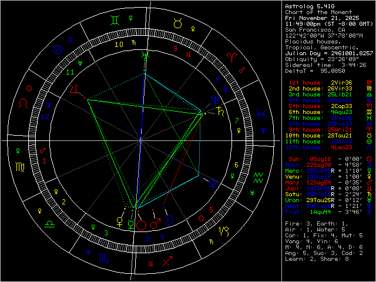This screenshot has height=282, width=376.
Task: Click the 'Astrolog 5.41G' title text
Action: tap(310, 6)
